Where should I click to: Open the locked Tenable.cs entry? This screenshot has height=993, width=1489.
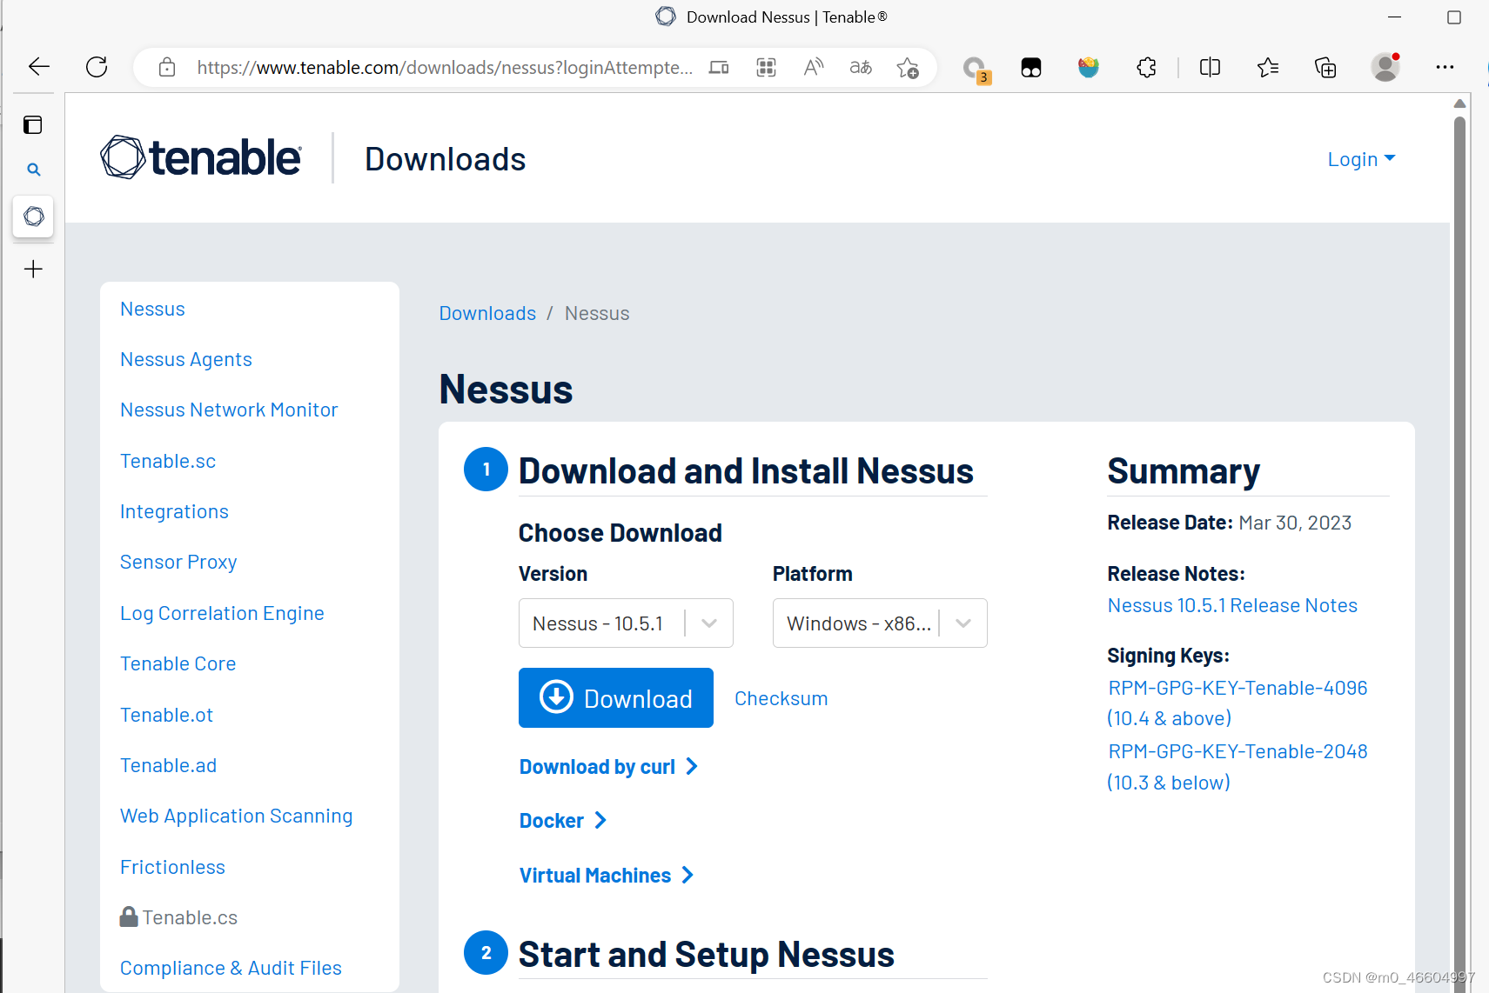[178, 917]
